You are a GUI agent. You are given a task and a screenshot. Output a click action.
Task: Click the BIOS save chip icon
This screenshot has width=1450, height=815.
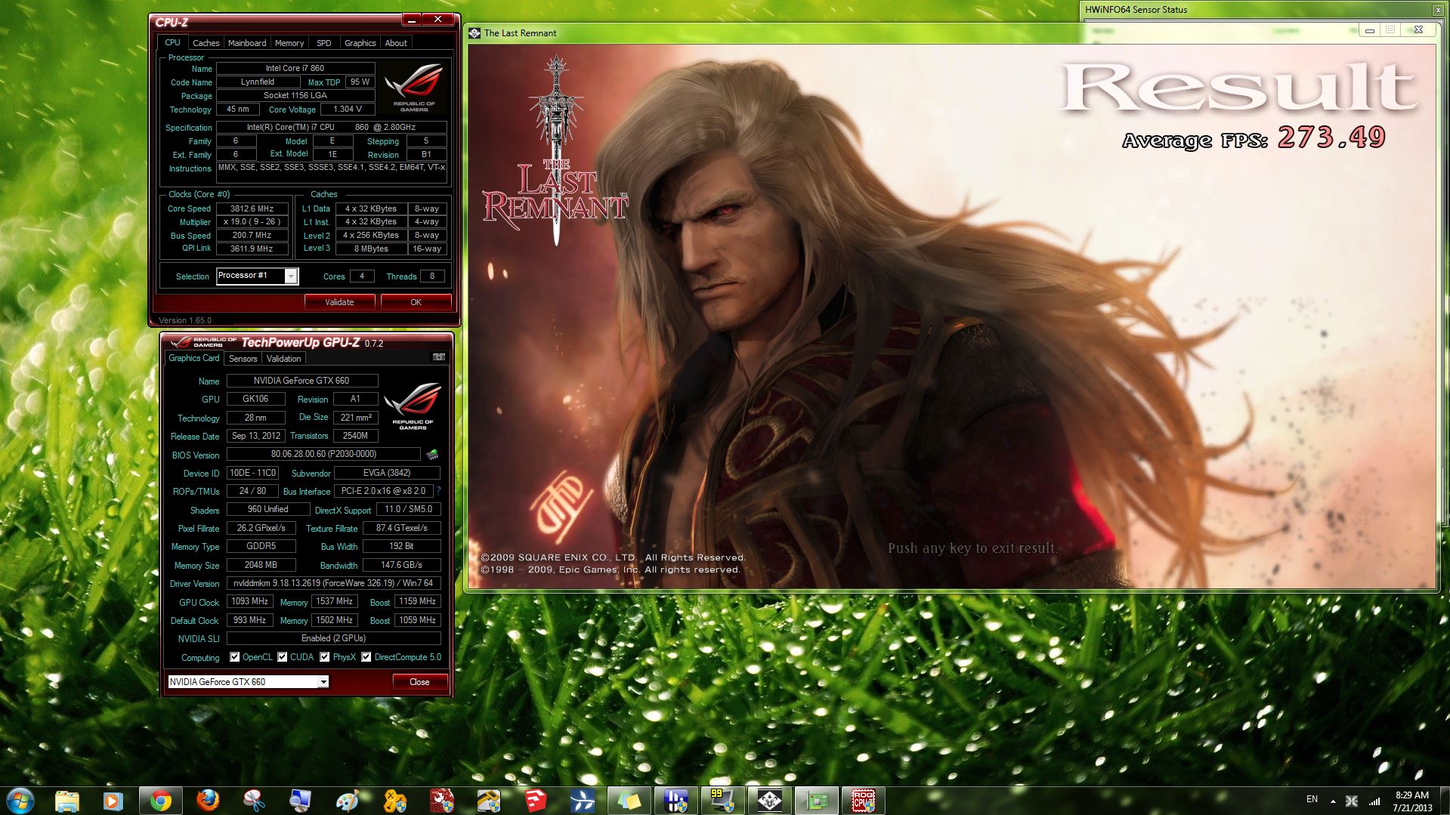point(433,455)
